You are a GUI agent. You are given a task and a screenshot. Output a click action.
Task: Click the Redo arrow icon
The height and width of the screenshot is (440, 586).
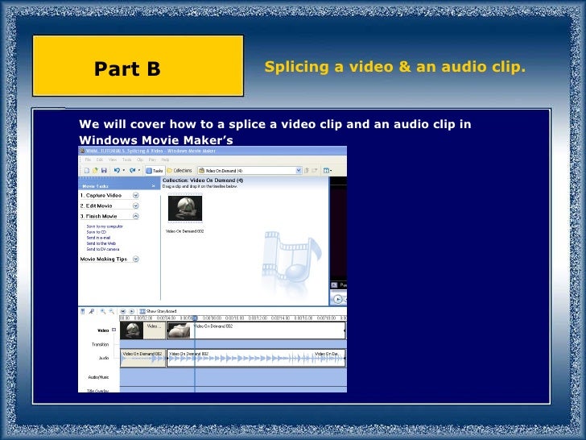point(132,171)
